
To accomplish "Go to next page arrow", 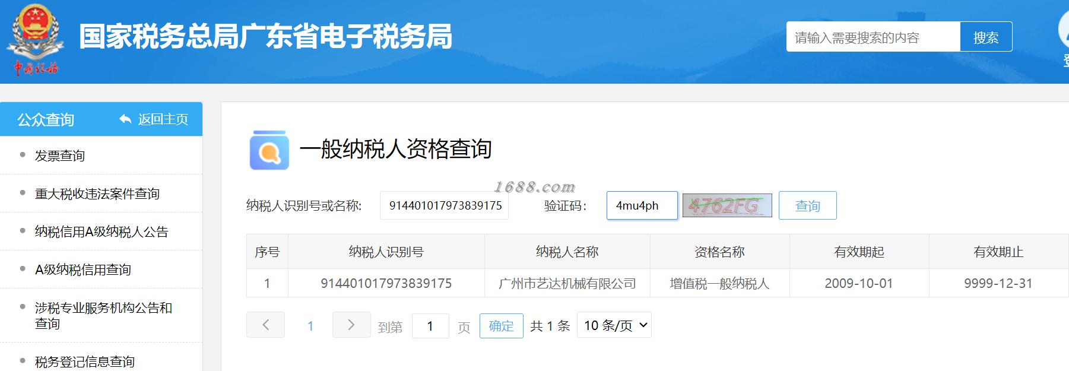I will click(351, 325).
